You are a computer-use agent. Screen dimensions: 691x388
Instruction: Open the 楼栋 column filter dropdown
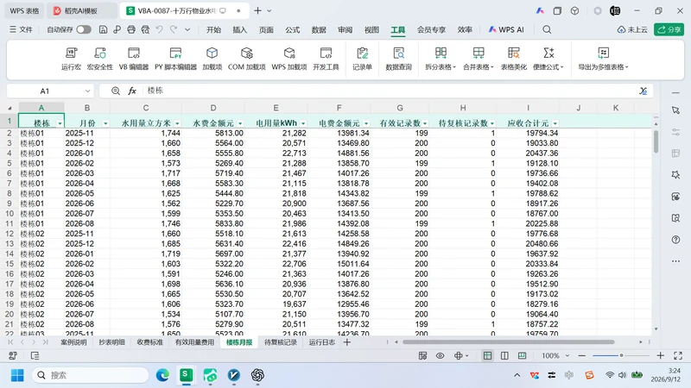pyautogui.click(x=60, y=123)
